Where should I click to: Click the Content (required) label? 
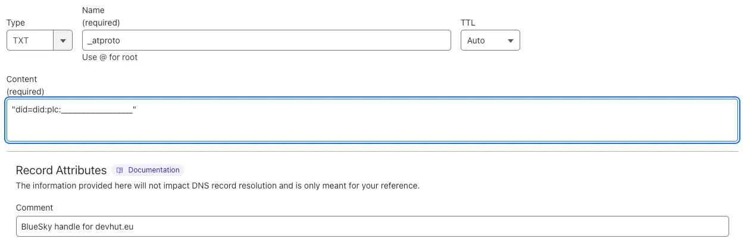25,85
